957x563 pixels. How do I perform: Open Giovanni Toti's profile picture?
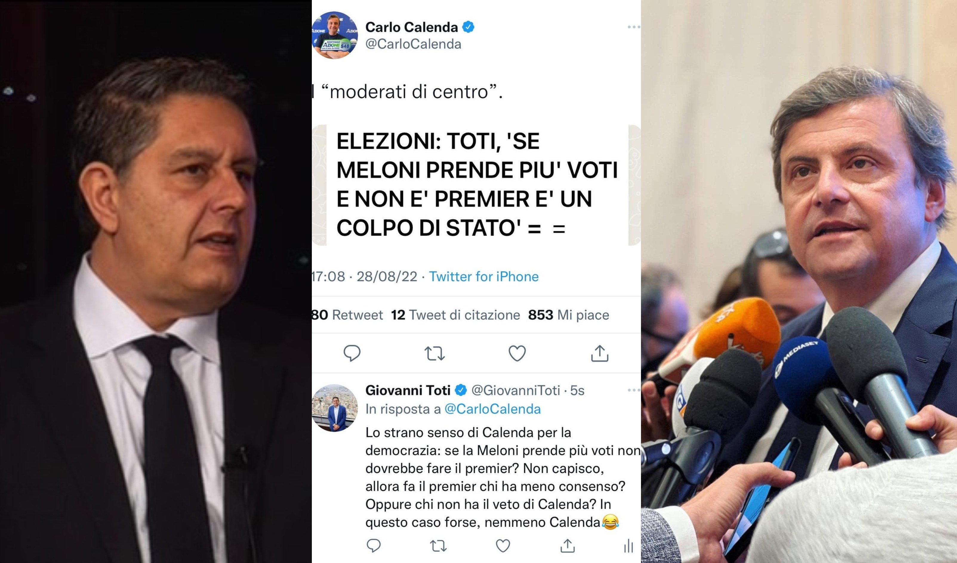[x=334, y=408]
